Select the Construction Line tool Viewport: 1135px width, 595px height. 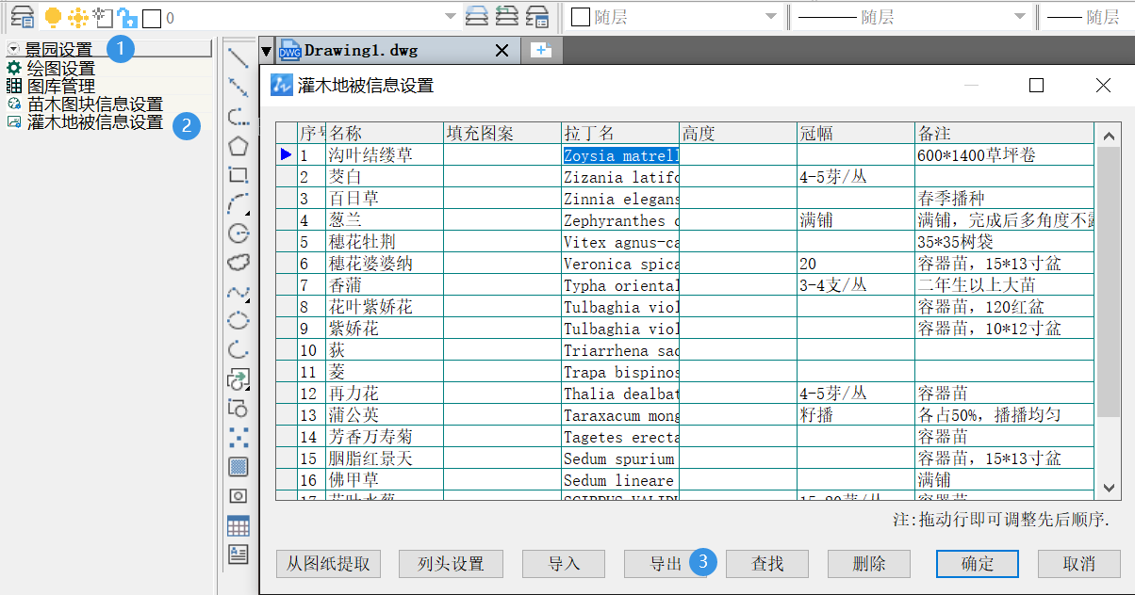[x=239, y=88]
